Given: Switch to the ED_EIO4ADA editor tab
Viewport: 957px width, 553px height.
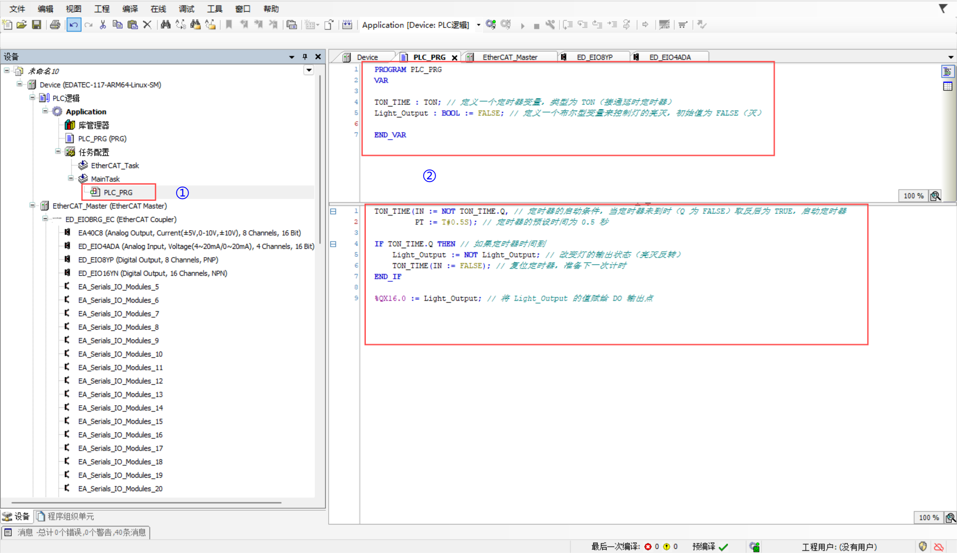Looking at the screenshot, I should pos(669,57).
